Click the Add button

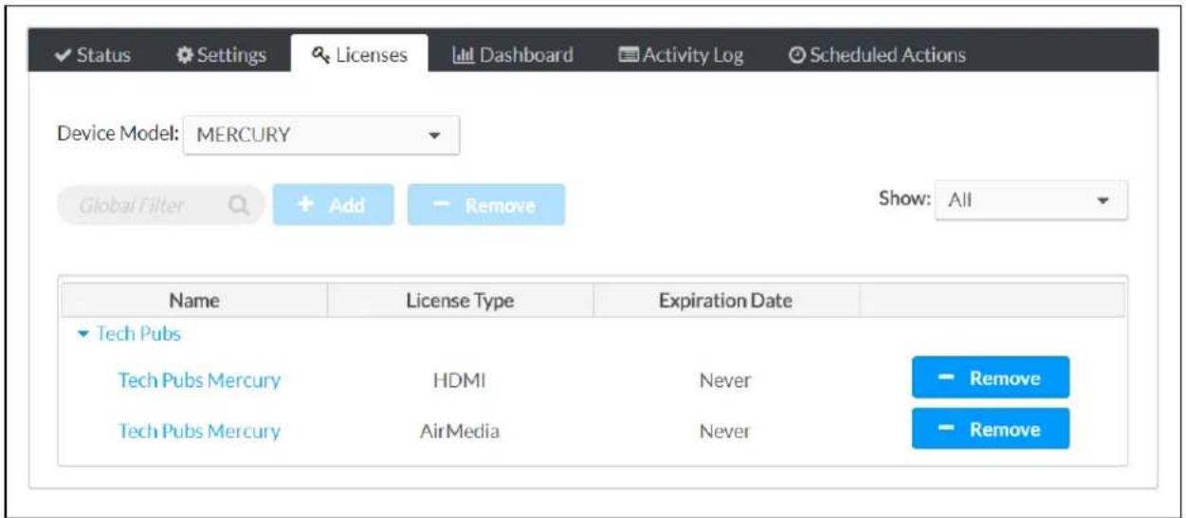333,205
